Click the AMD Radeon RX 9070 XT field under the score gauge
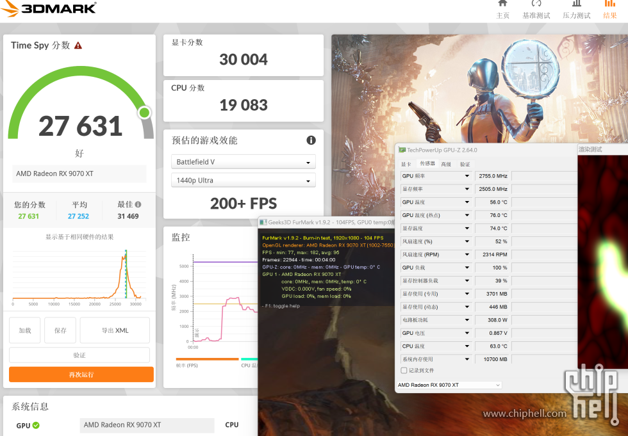This screenshot has width=628, height=436. [x=79, y=174]
